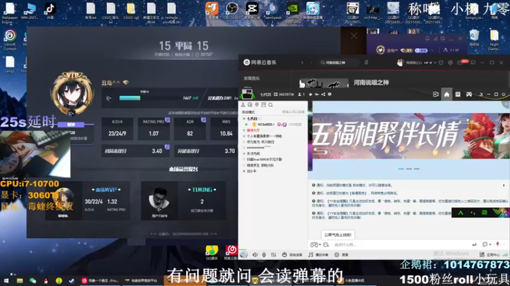Open the YY channel games controller tab
The image size is (510, 286).
[x=469, y=94]
